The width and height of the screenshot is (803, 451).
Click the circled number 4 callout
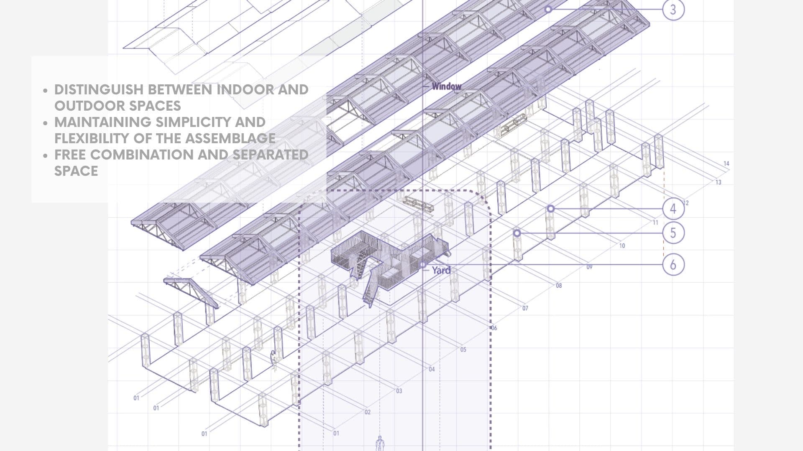click(x=673, y=208)
